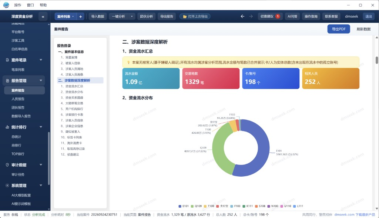Viewport: 379px width, 218px height.
Task: Click the 联系客服 button
Action: point(331,16)
